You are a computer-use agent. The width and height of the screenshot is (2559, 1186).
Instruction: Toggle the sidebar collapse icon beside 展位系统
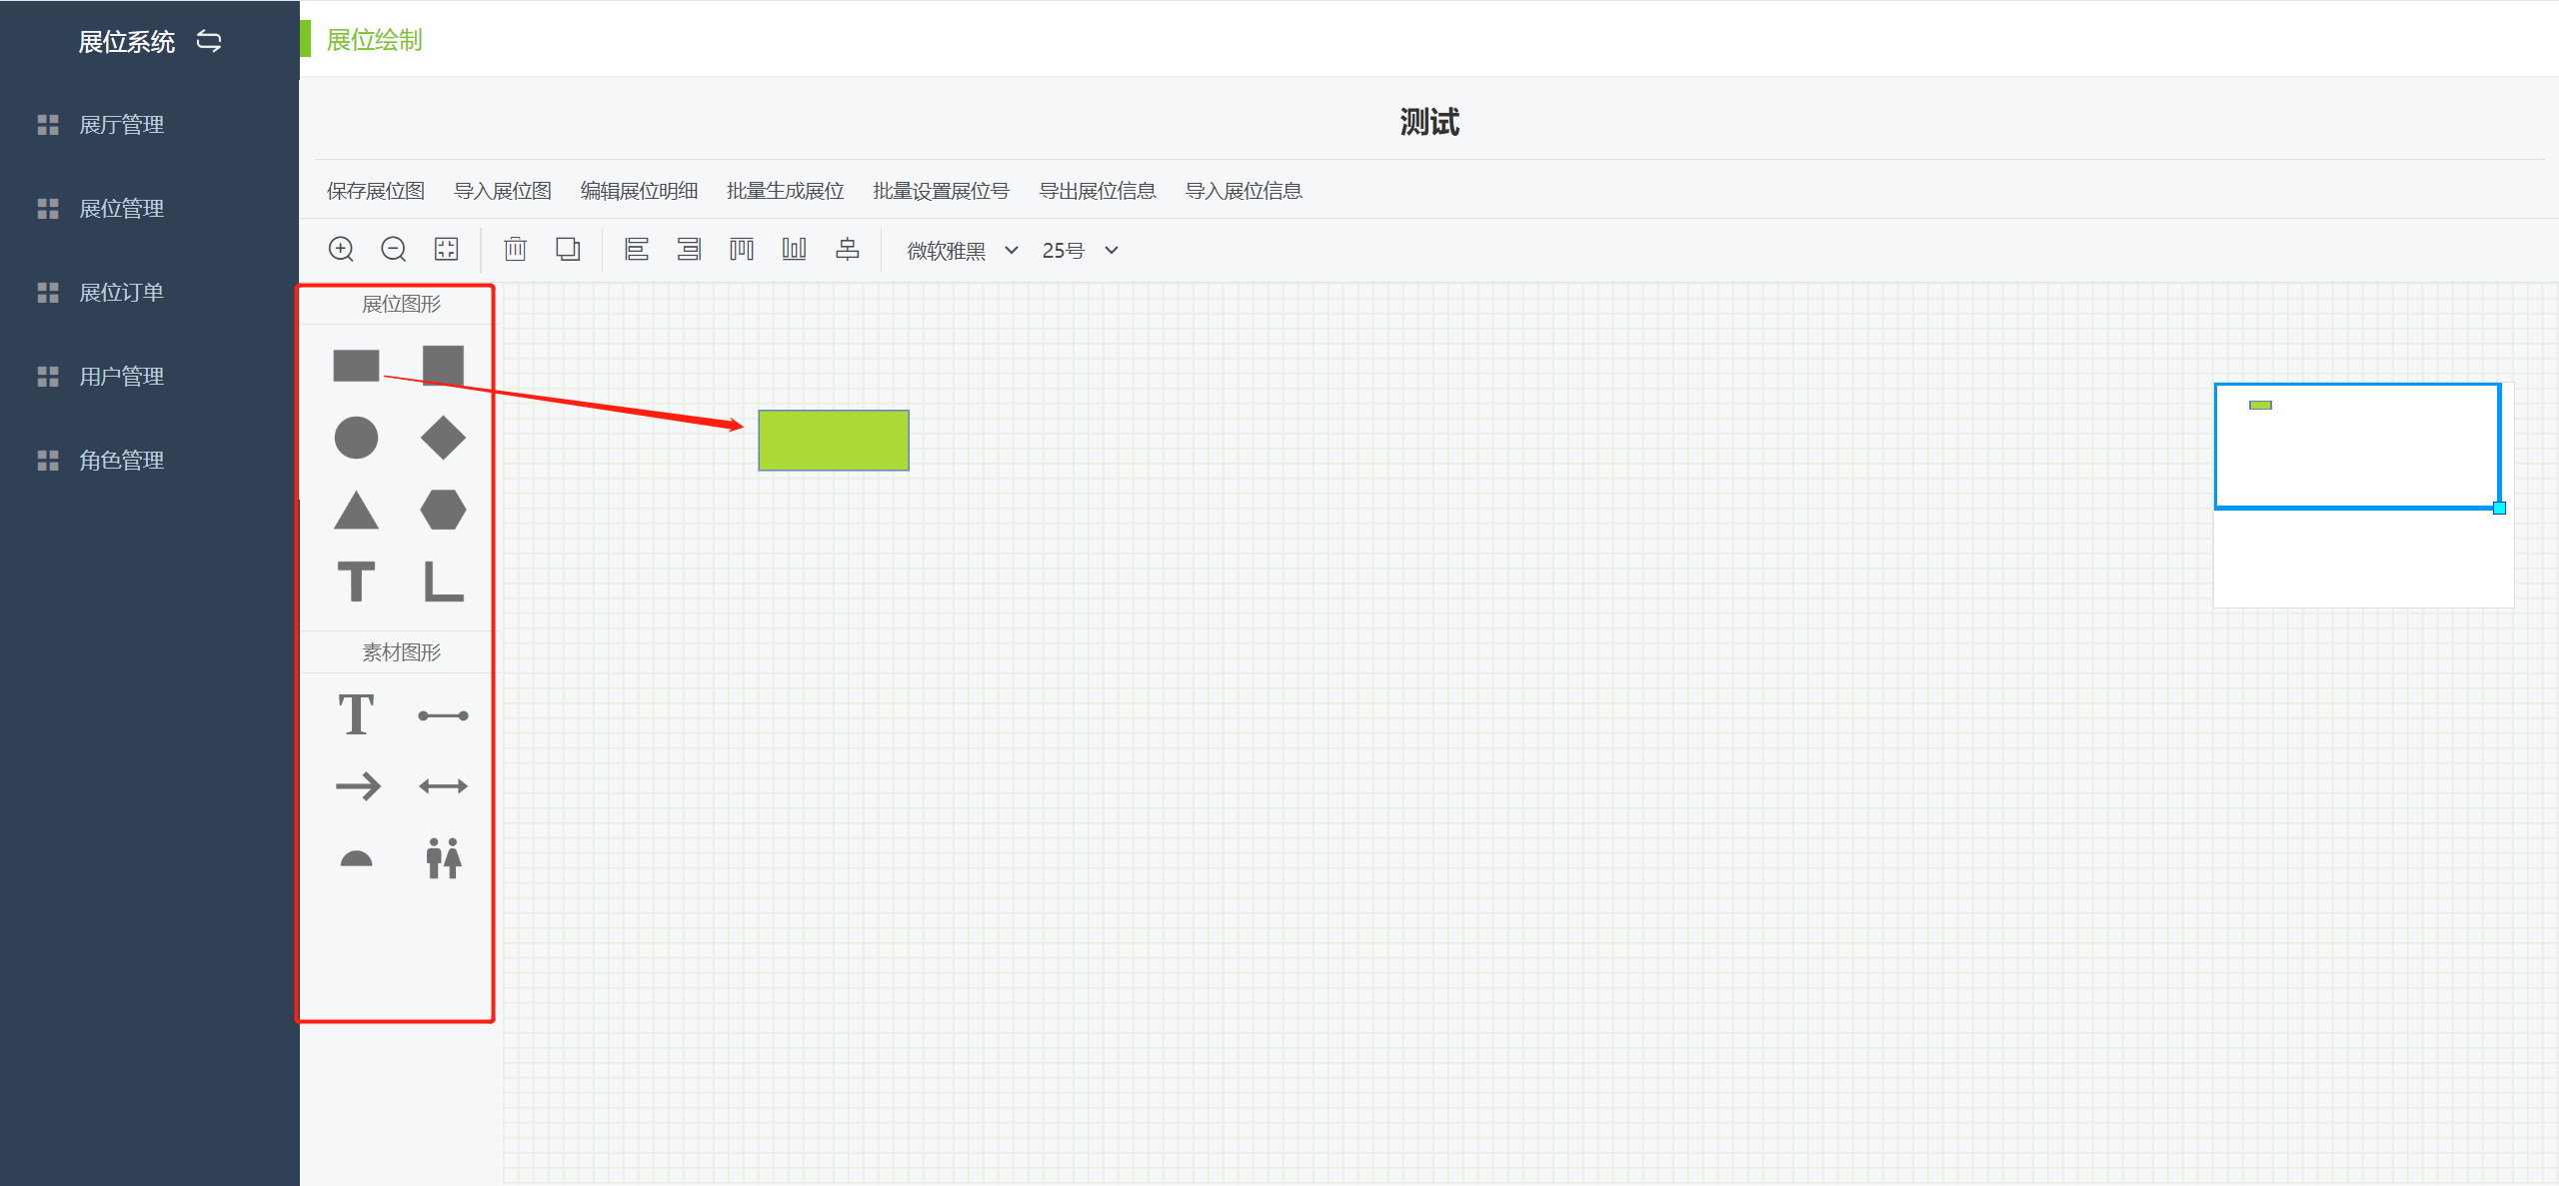point(209,41)
